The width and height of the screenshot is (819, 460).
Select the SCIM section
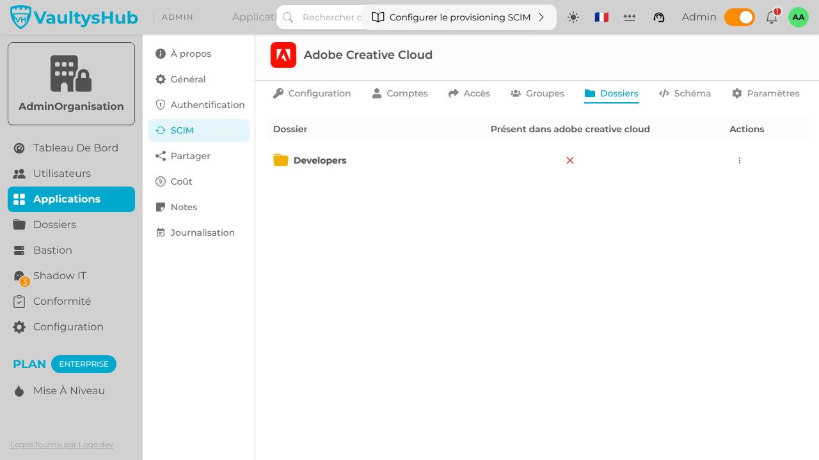[x=198, y=130]
